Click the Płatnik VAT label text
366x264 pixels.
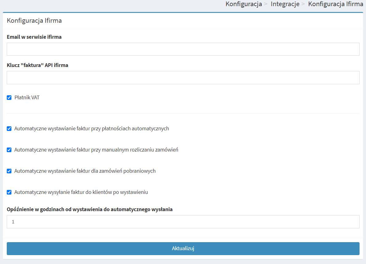click(x=27, y=97)
